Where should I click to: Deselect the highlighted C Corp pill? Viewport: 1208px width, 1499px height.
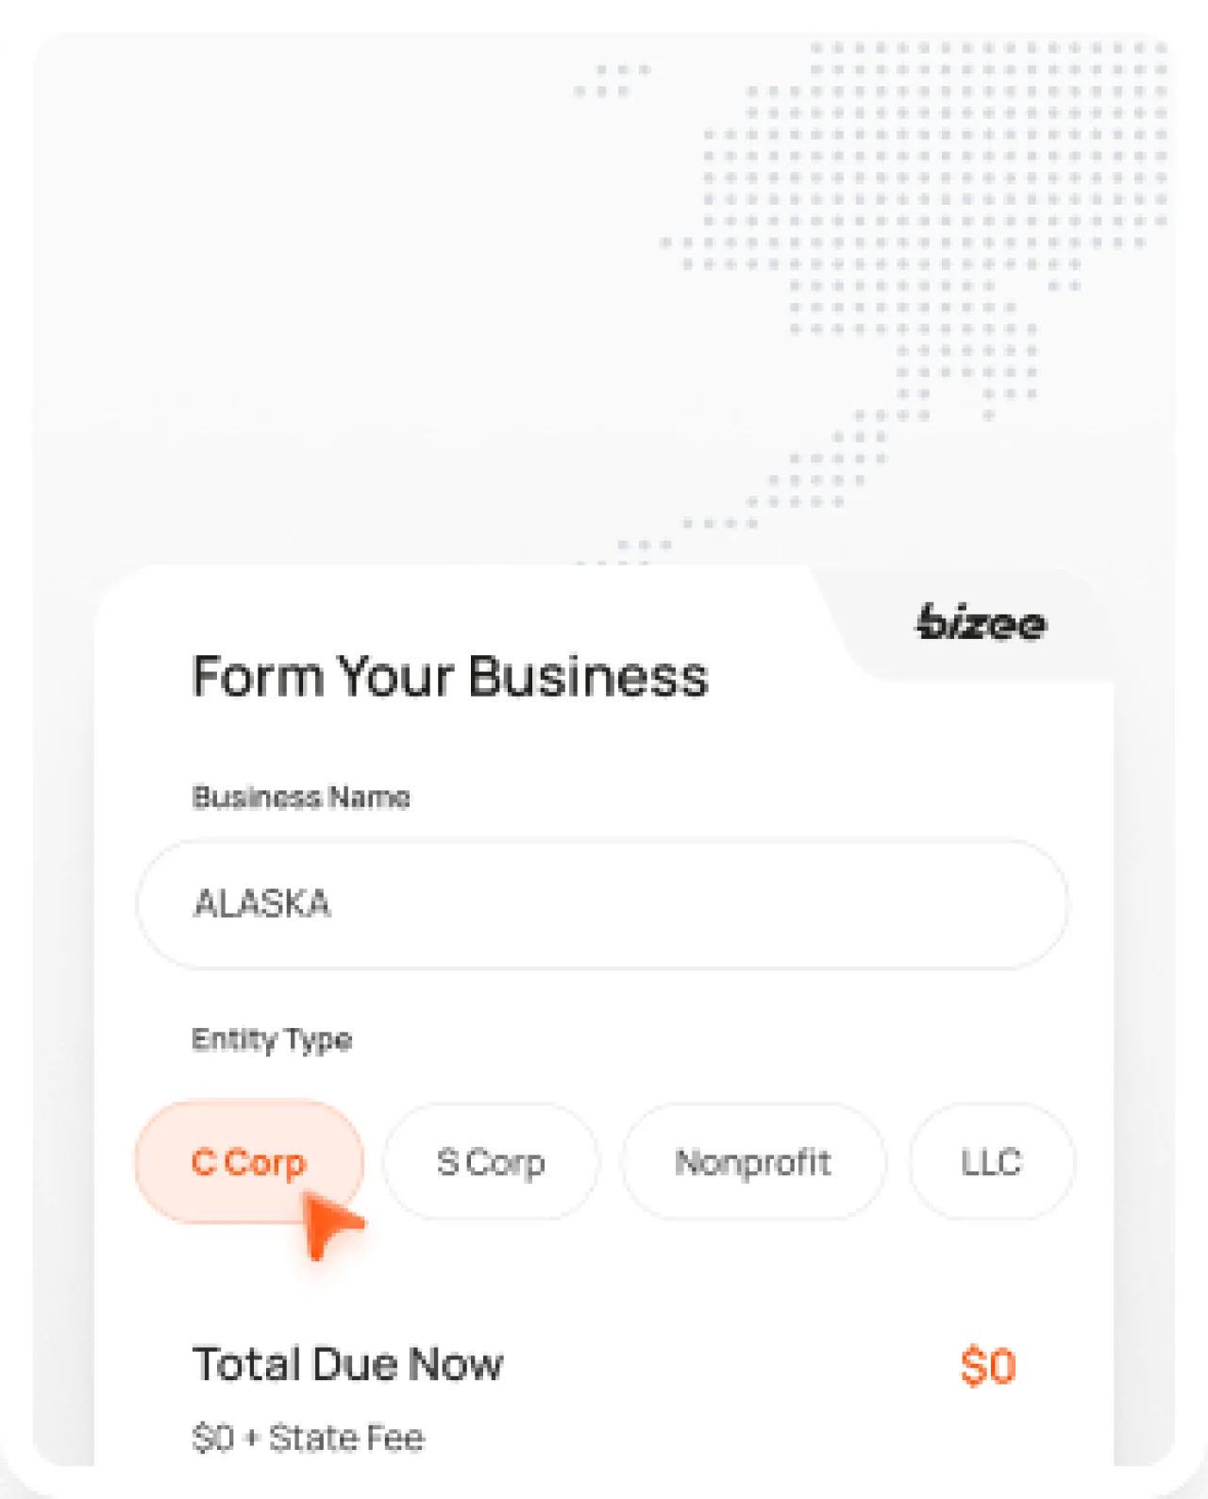coord(248,1162)
